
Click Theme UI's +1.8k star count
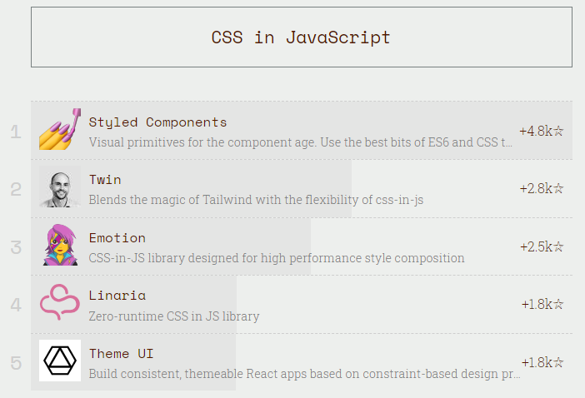click(x=542, y=362)
